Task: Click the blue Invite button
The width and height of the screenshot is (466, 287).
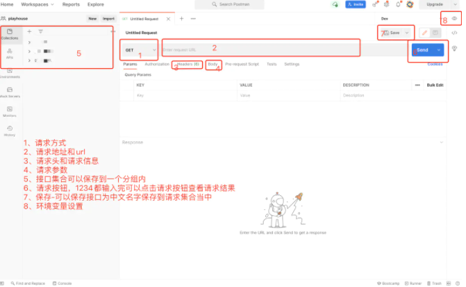Action: point(356,4)
